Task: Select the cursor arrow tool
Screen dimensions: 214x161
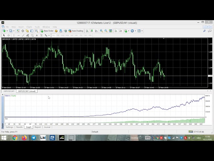Action: 4,35
